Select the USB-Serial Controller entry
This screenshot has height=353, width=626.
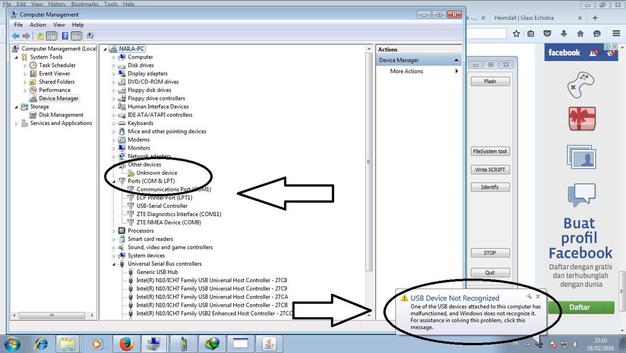162,206
